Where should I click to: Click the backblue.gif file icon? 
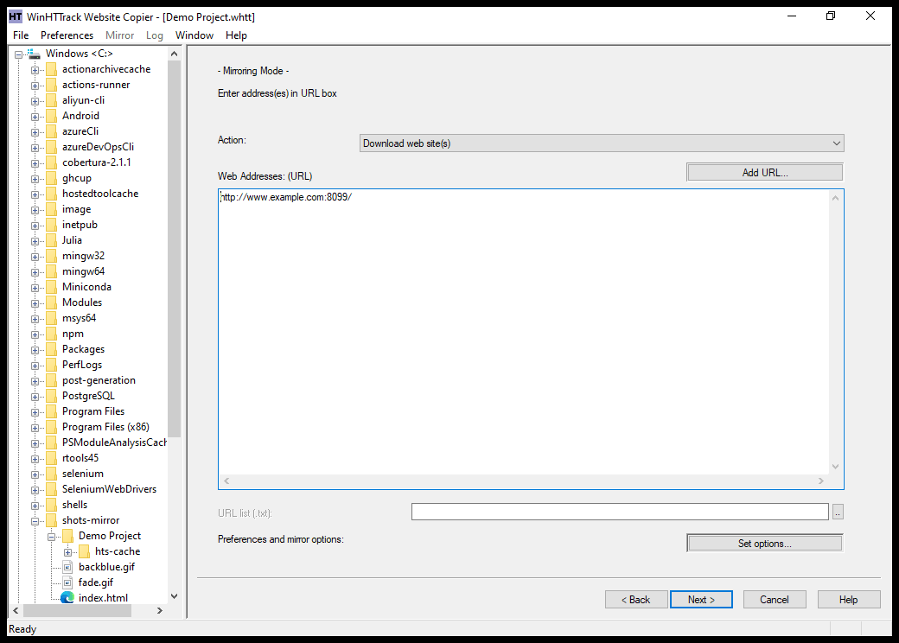[x=67, y=567]
